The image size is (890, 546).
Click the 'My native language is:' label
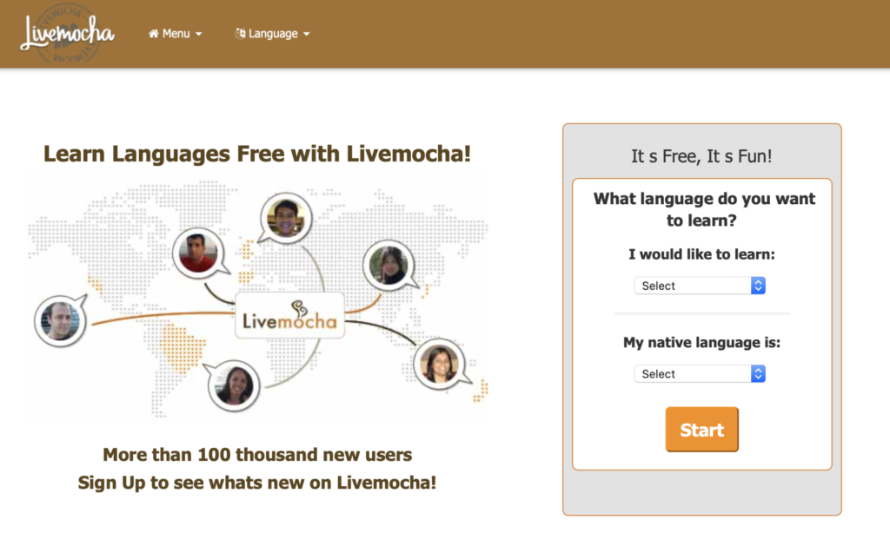pos(701,343)
